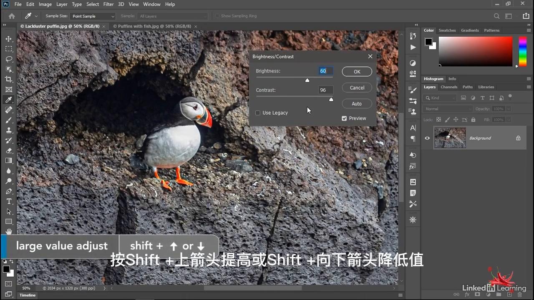This screenshot has width=534, height=300.
Task: Disable the Preview checkbox
Action: (x=344, y=118)
